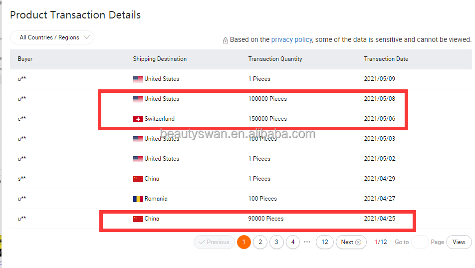Viewport: 475px width, 268px height.
Task: Go to page 2
Action: coord(260,242)
